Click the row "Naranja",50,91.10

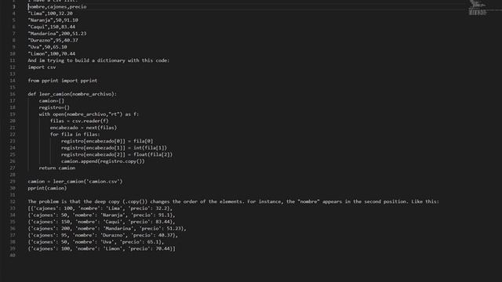pyautogui.click(x=53, y=20)
